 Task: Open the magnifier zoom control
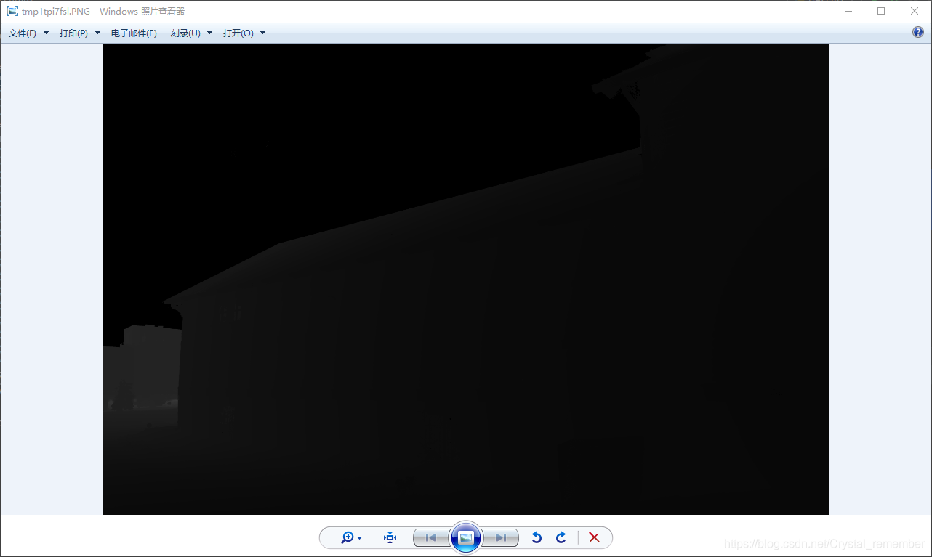coord(348,537)
